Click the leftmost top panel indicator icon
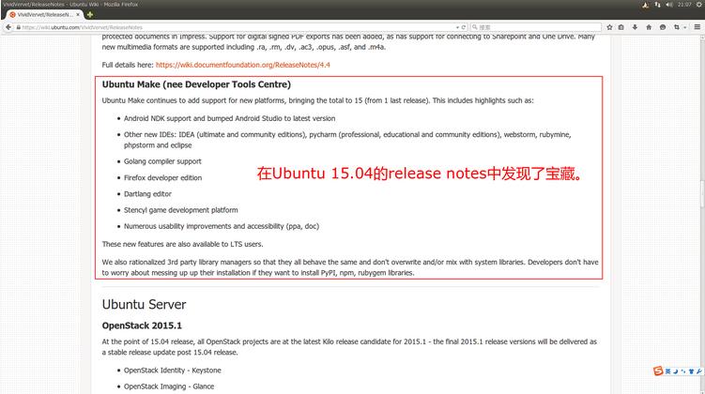The height and width of the screenshot is (394, 705). 645,5
